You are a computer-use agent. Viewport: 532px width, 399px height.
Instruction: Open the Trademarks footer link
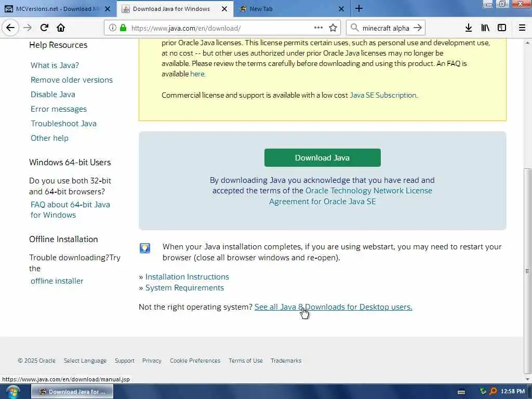pos(286,361)
